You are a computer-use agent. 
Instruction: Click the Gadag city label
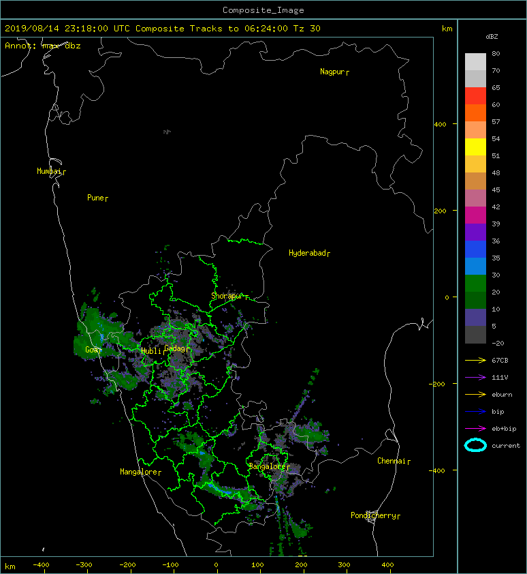coord(176,348)
